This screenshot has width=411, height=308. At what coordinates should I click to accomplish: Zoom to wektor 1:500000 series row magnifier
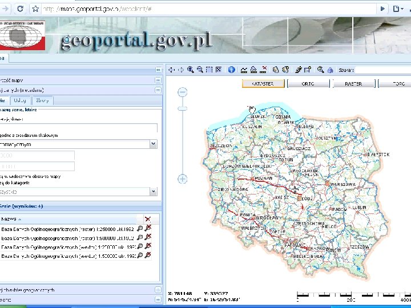pos(140,256)
